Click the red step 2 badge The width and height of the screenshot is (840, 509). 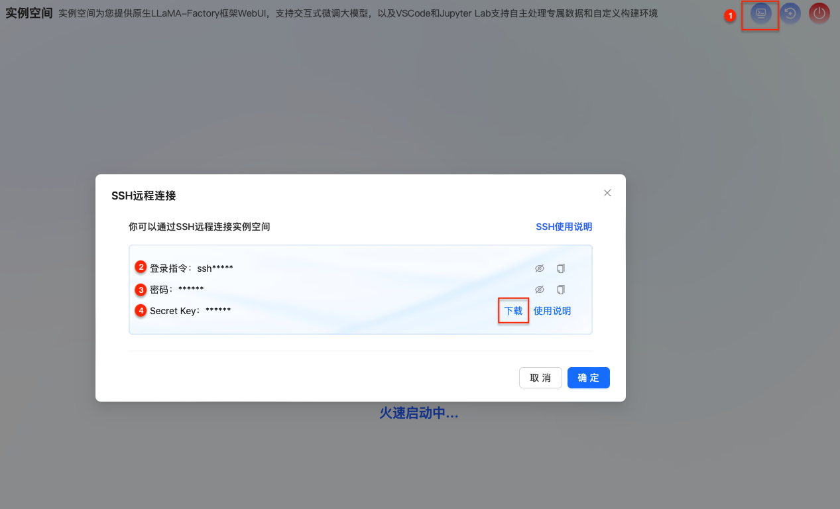pos(141,267)
